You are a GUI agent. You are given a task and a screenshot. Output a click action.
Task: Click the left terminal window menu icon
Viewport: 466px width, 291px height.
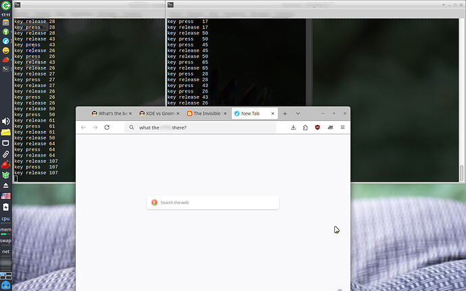[18, 5]
